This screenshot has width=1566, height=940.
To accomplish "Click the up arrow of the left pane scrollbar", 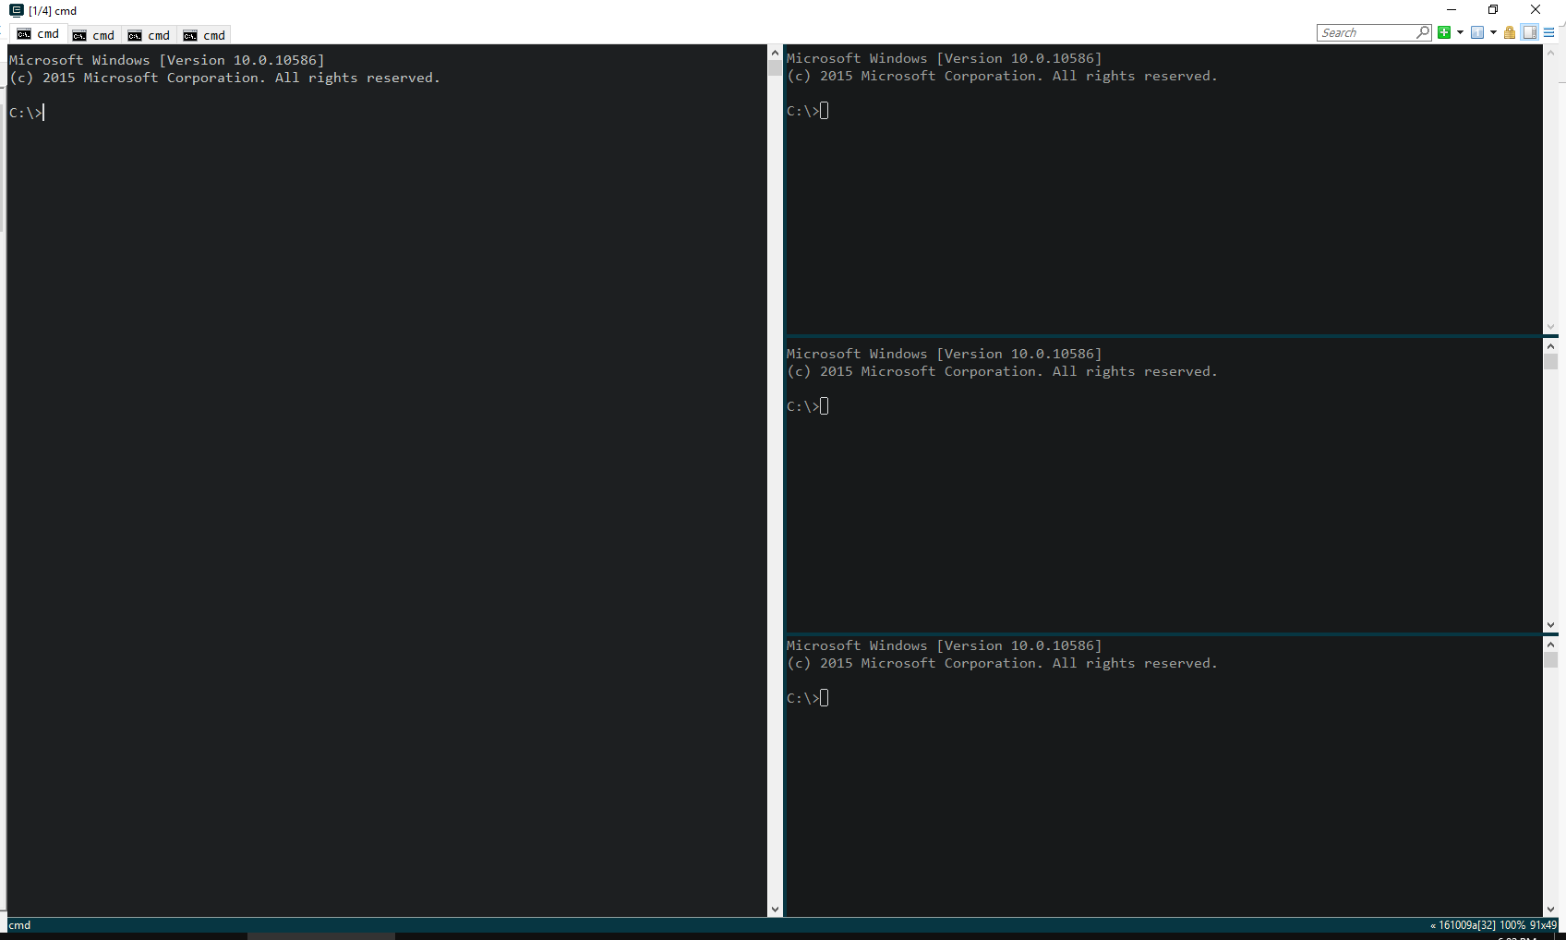I will coord(775,54).
